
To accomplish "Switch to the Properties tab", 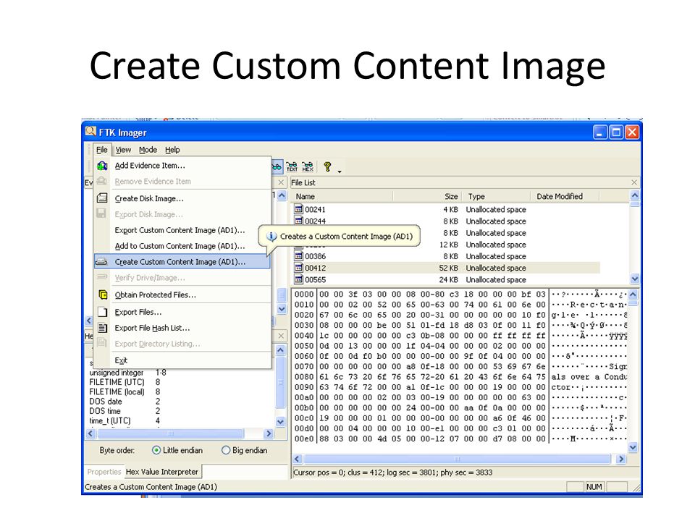I will point(104,472).
